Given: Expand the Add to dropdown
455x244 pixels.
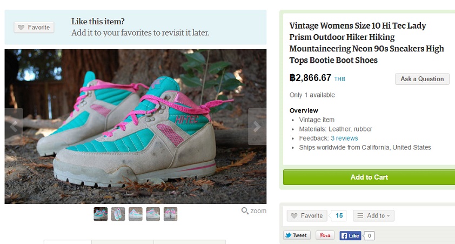Looking at the screenshot, I should click(373, 216).
